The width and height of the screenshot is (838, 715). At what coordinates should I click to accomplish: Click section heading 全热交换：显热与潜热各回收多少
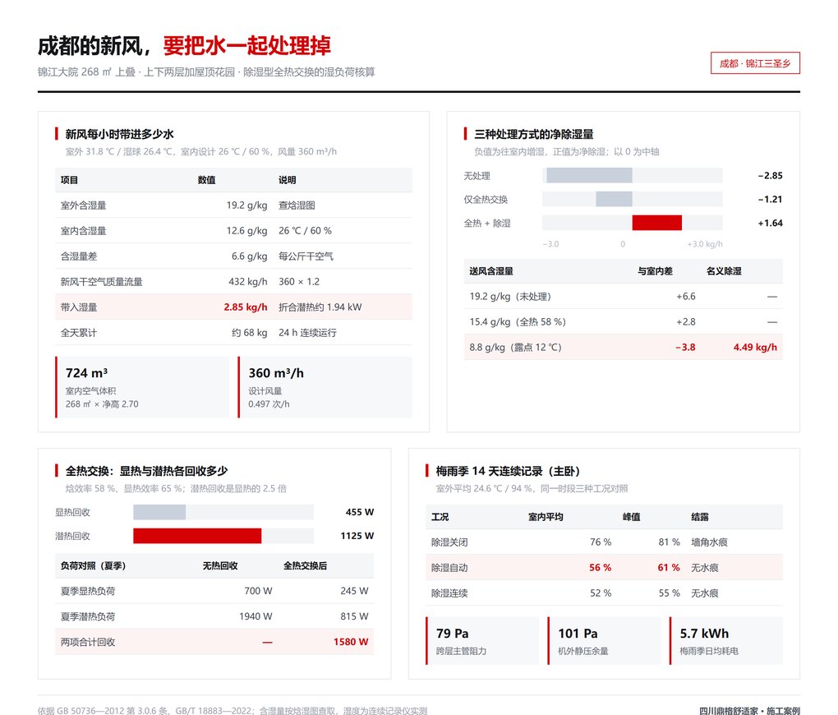tap(146, 471)
